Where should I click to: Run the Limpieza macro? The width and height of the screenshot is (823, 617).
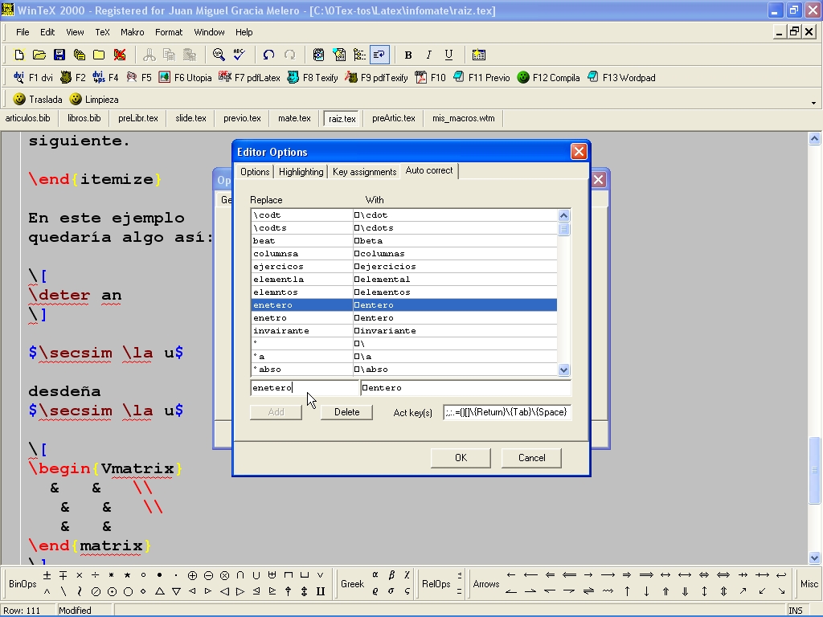pyautogui.click(x=94, y=99)
